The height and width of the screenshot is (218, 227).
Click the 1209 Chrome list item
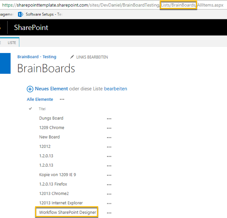click(52, 127)
